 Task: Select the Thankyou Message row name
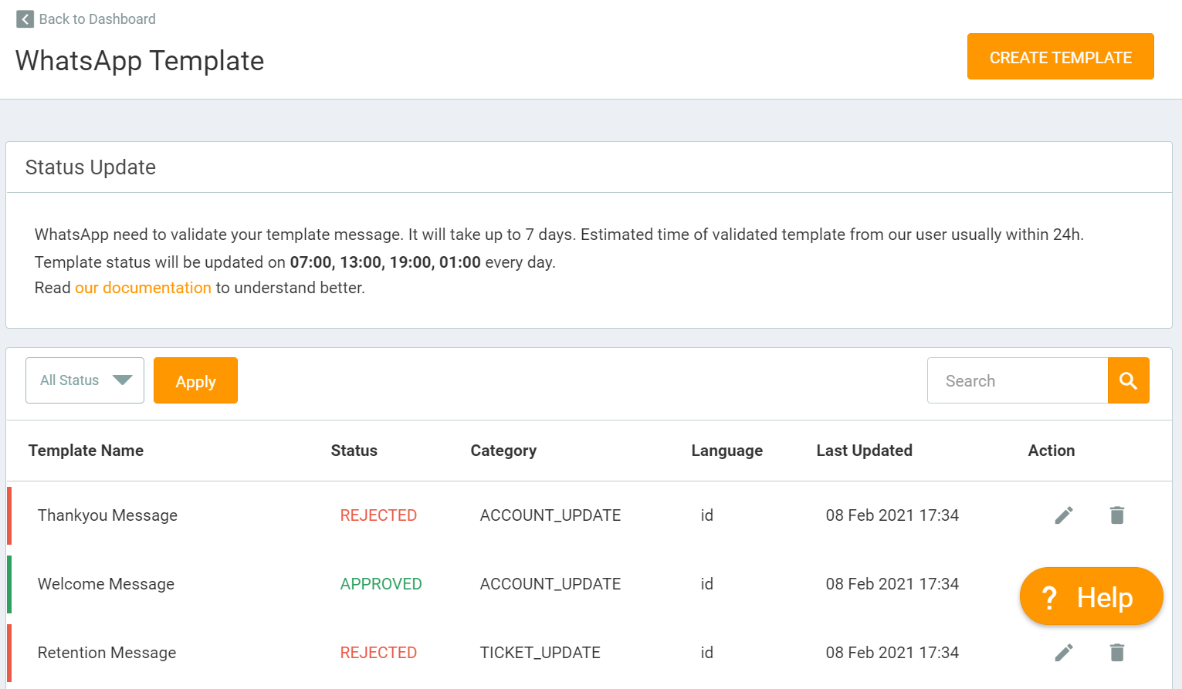(107, 515)
